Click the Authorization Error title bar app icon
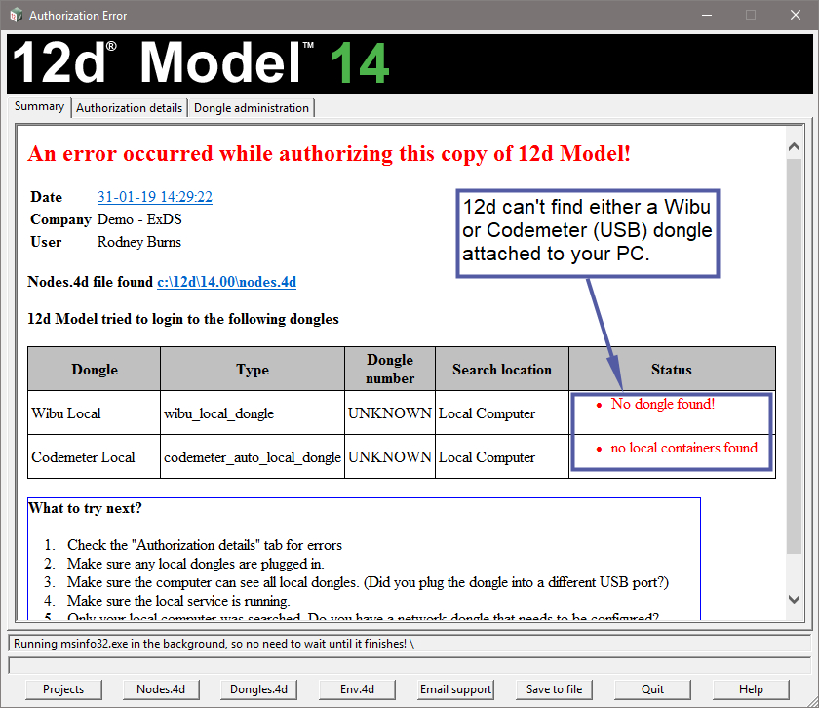 click(x=17, y=16)
